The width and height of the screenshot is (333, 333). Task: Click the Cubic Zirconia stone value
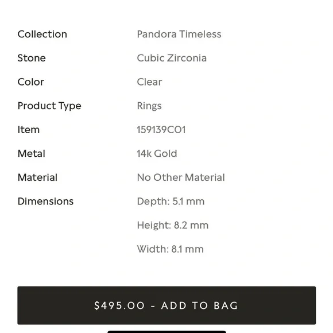[x=172, y=58]
